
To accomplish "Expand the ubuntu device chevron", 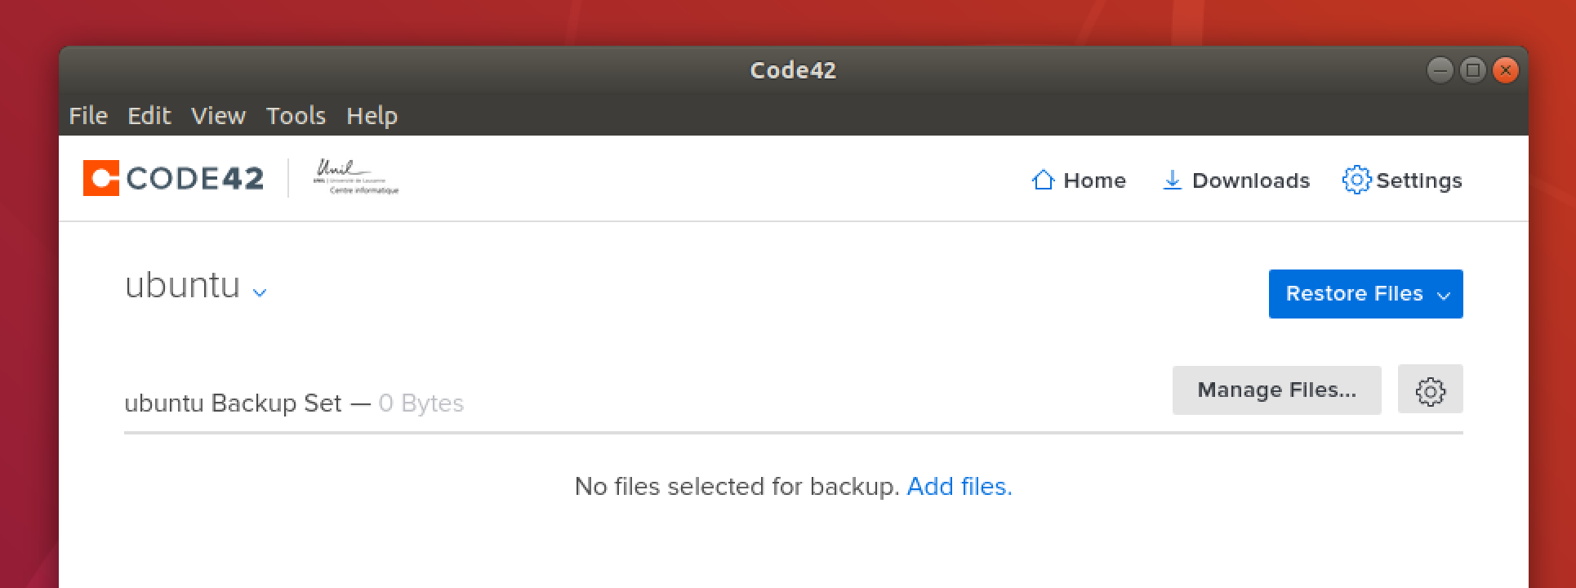I will pos(260,292).
